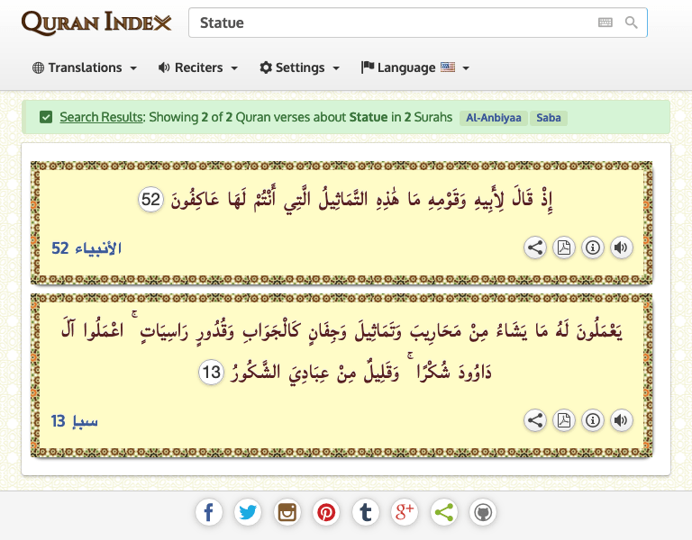Share verse 52 of Al-Anbiyaa
The image size is (692, 540).
[534, 247]
